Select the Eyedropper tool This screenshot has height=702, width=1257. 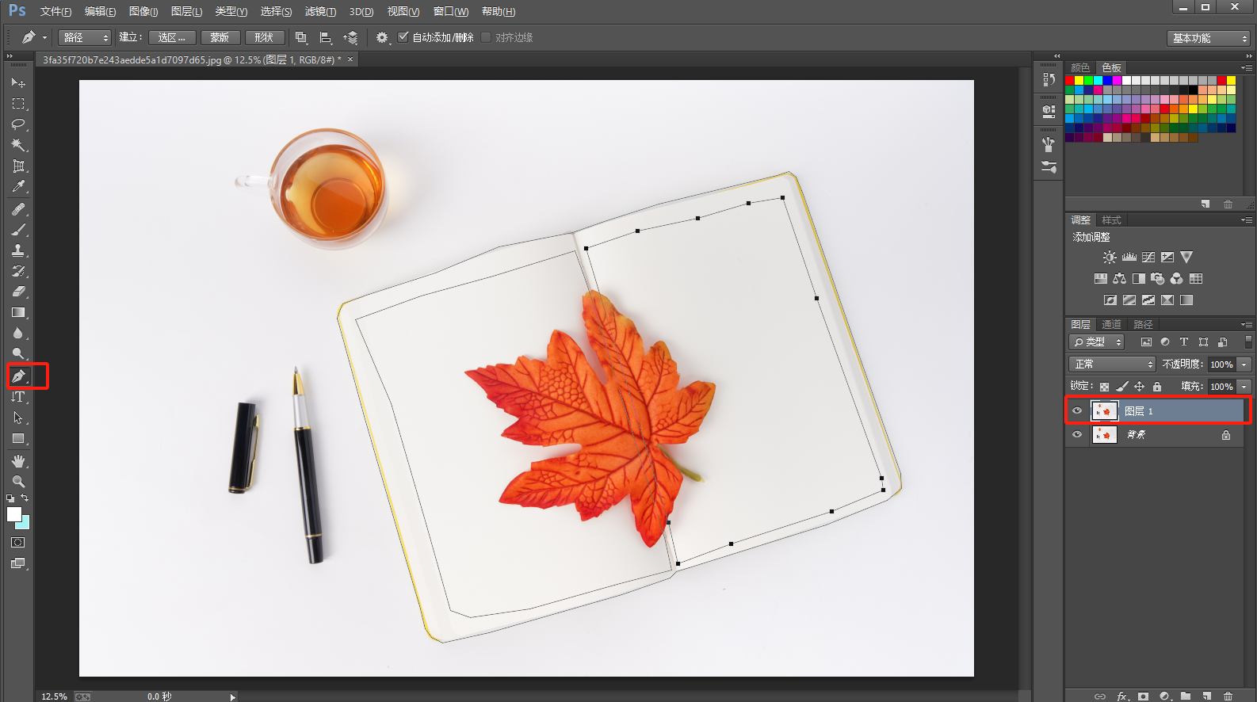[18, 186]
